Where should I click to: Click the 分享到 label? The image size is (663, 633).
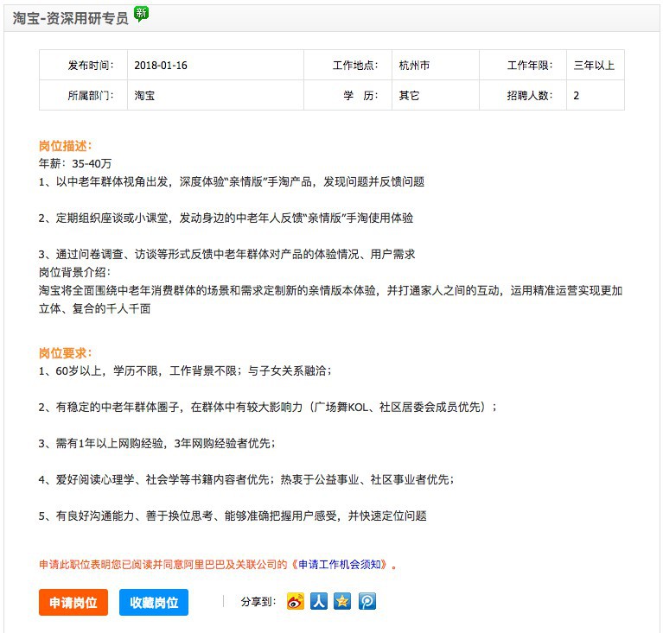[x=258, y=602]
